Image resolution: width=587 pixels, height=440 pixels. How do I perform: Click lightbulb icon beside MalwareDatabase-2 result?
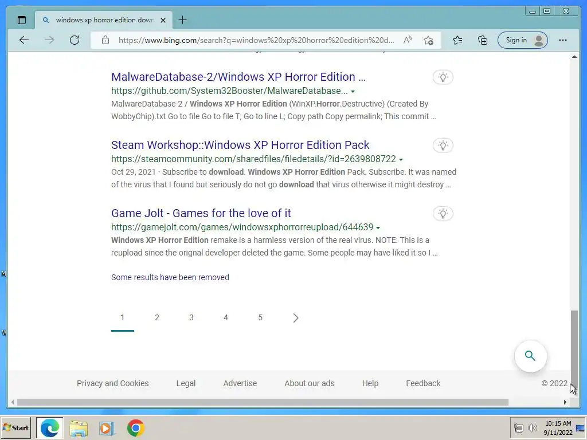(443, 77)
